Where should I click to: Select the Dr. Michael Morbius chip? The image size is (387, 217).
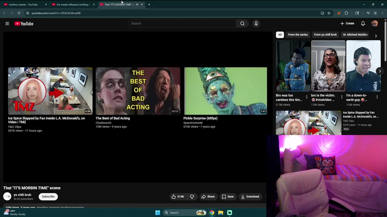click(356, 35)
